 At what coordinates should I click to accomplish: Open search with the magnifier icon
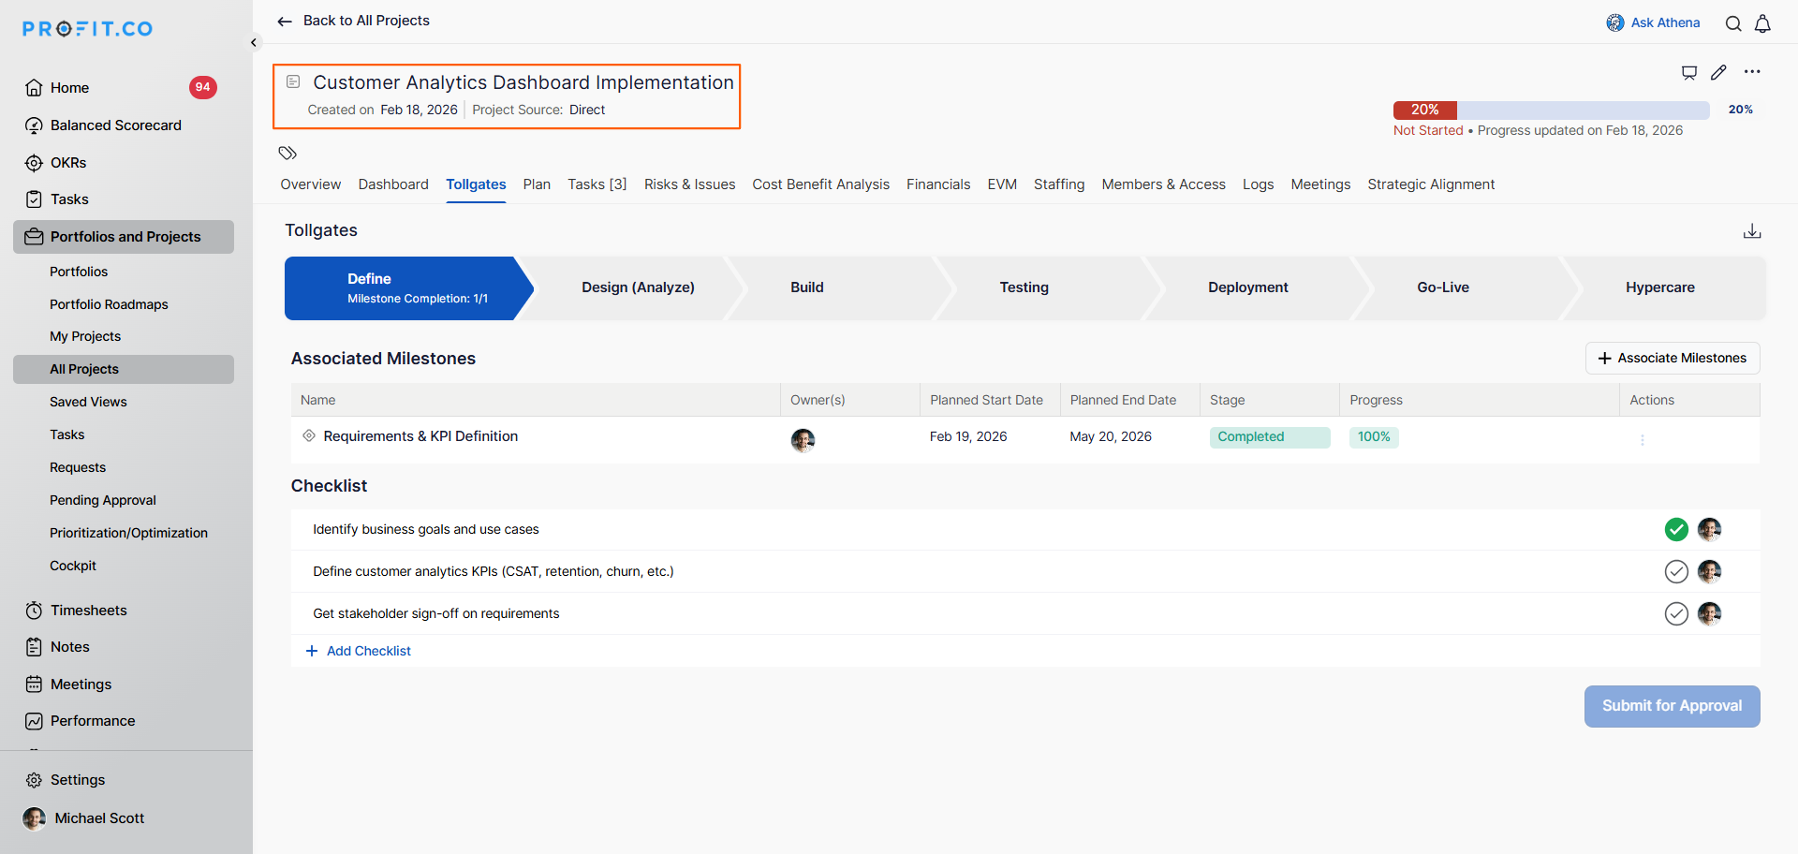1733,23
